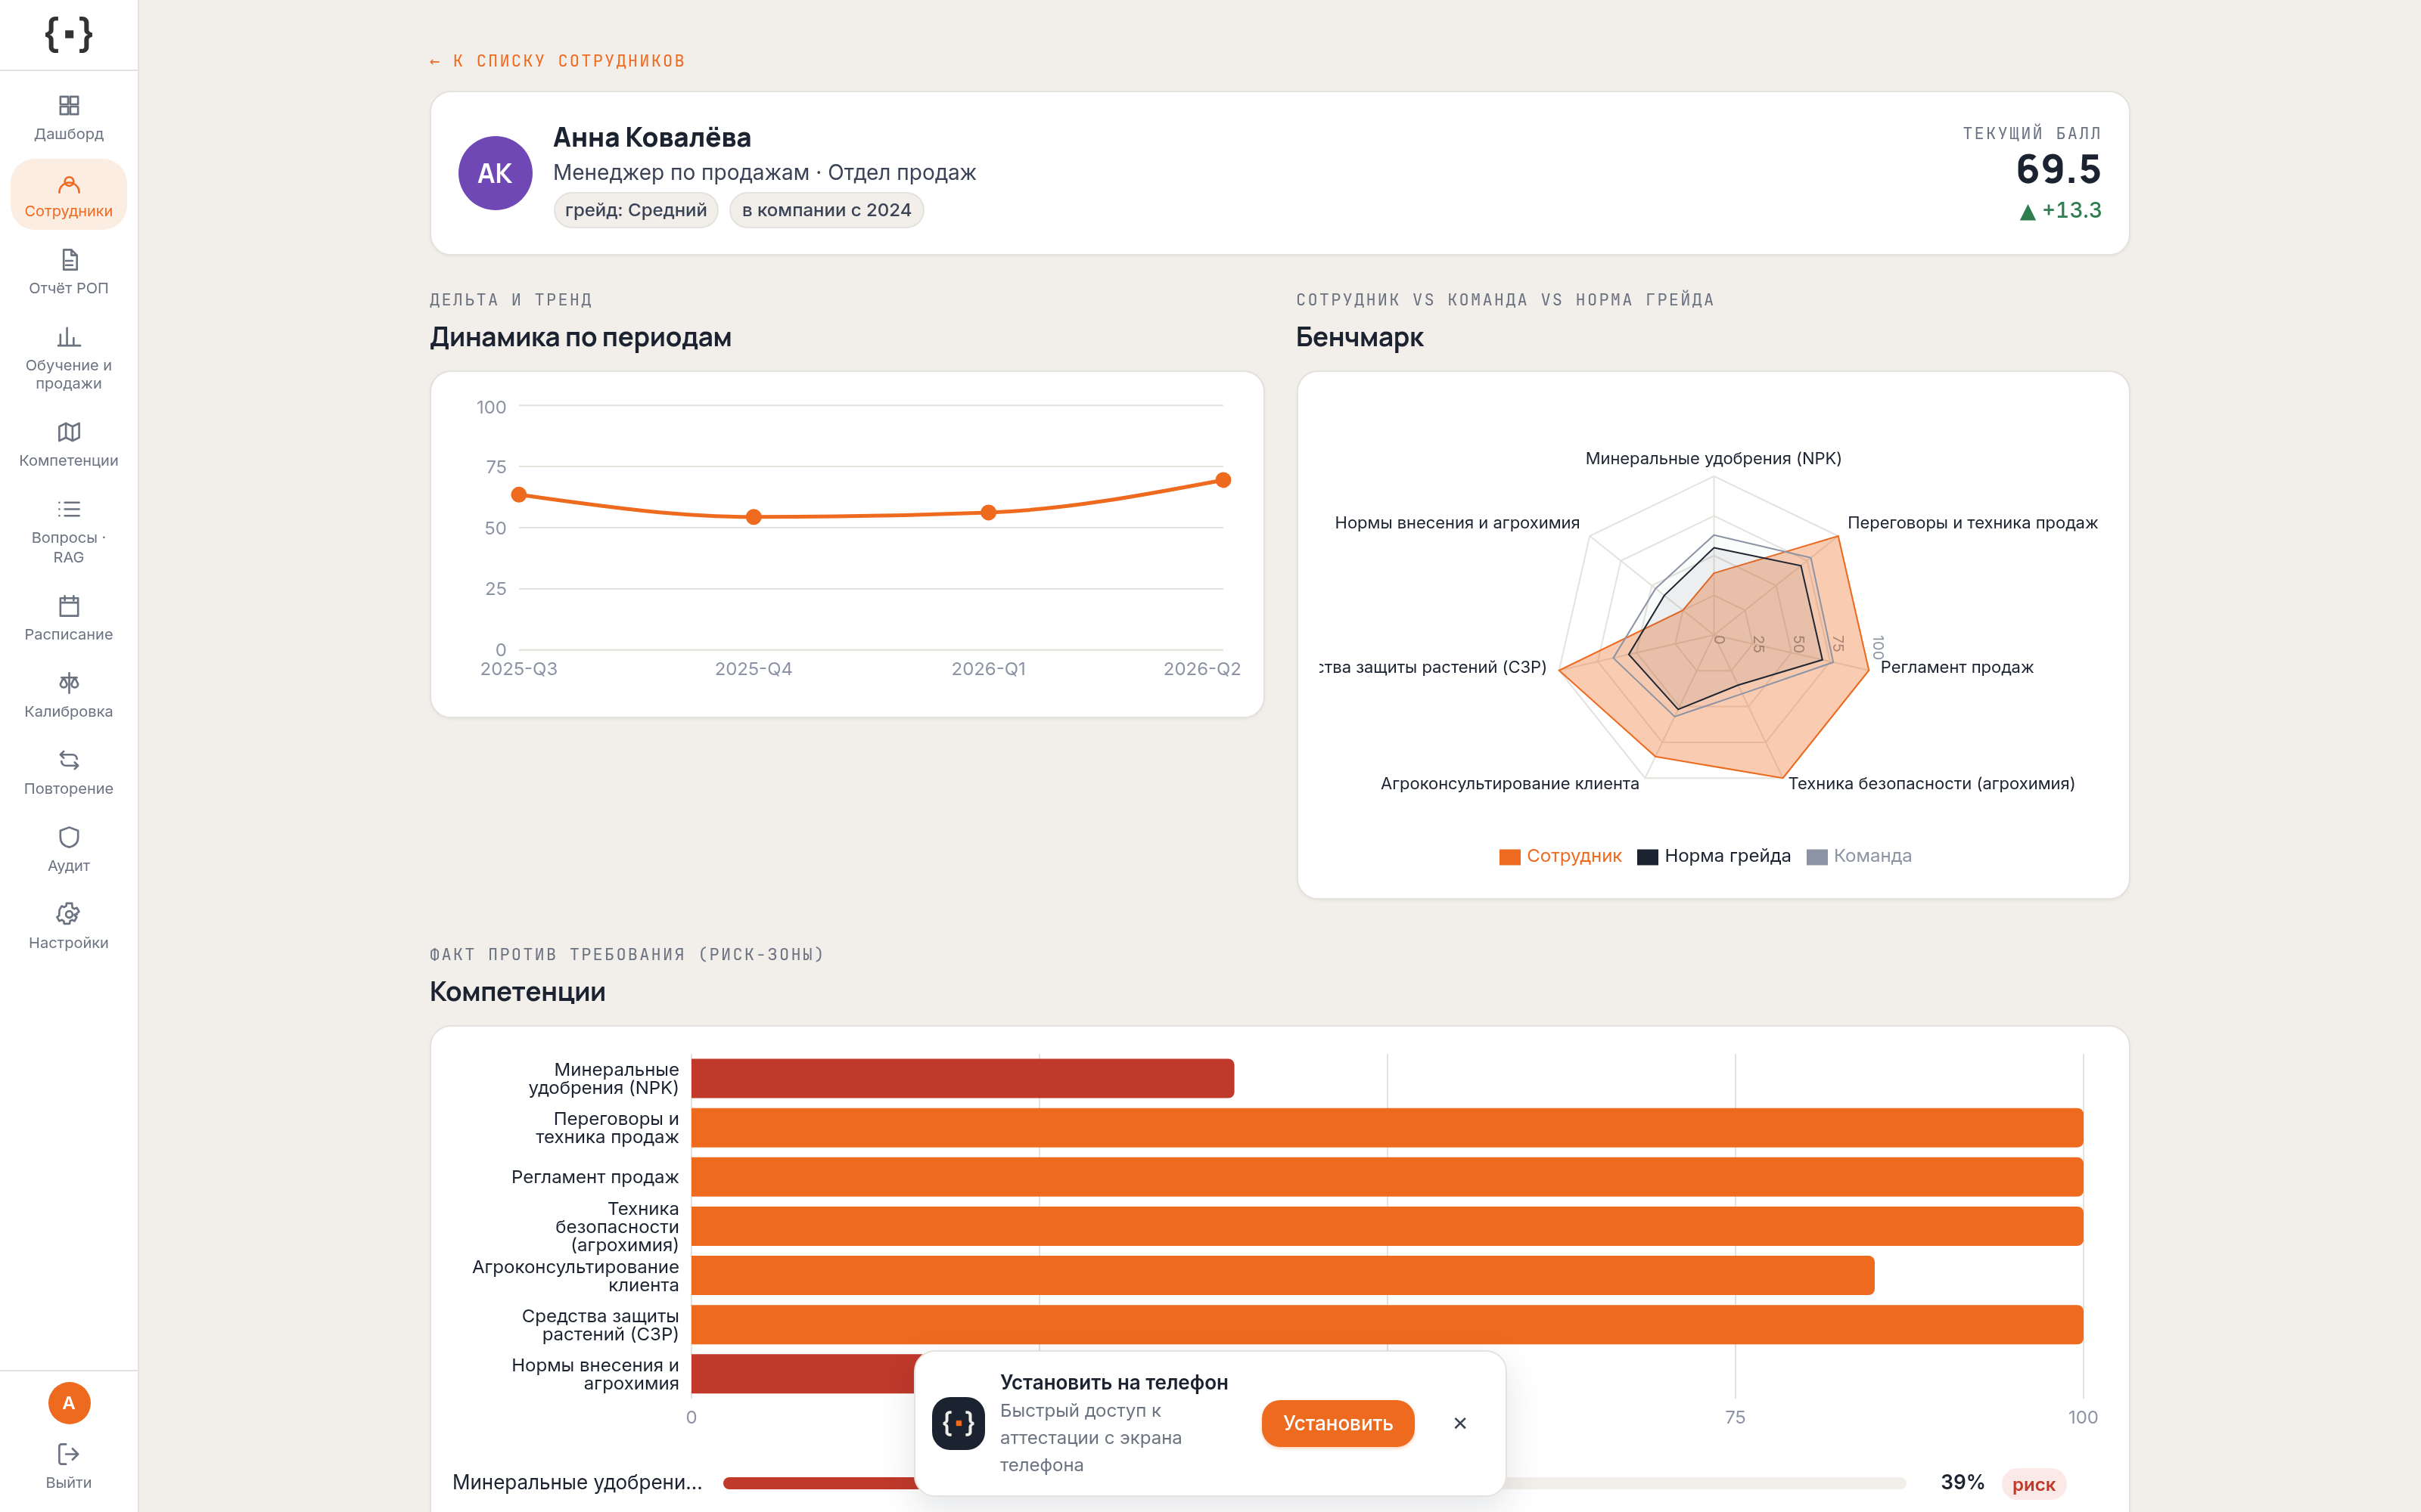Go to Обучение и продажи chart icon

68,337
